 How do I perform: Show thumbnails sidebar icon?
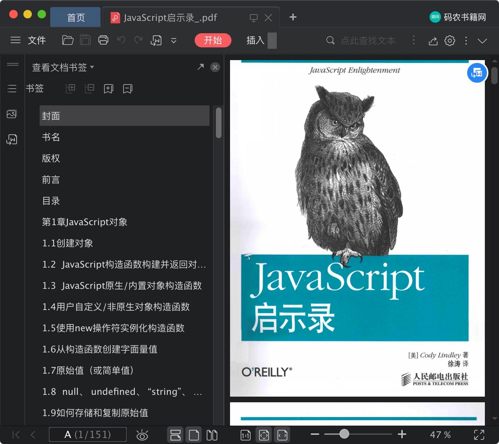[x=12, y=114]
